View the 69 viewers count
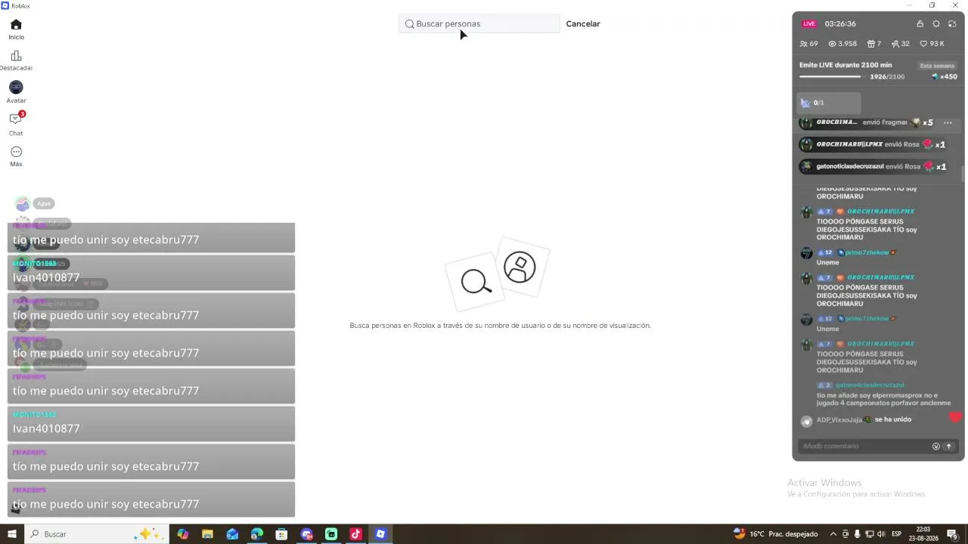This screenshot has width=968, height=544. (x=808, y=44)
